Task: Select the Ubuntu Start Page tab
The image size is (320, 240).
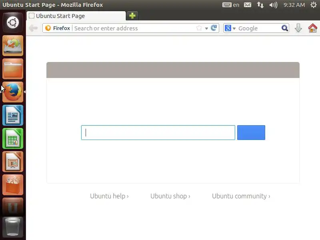Action: click(76, 16)
